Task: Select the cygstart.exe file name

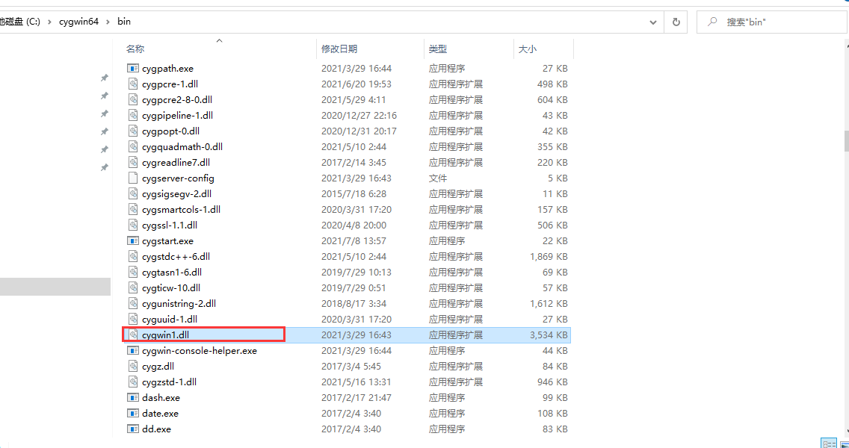Action: 168,241
